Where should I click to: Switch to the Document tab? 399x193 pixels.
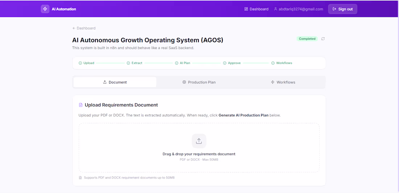pos(115,82)
